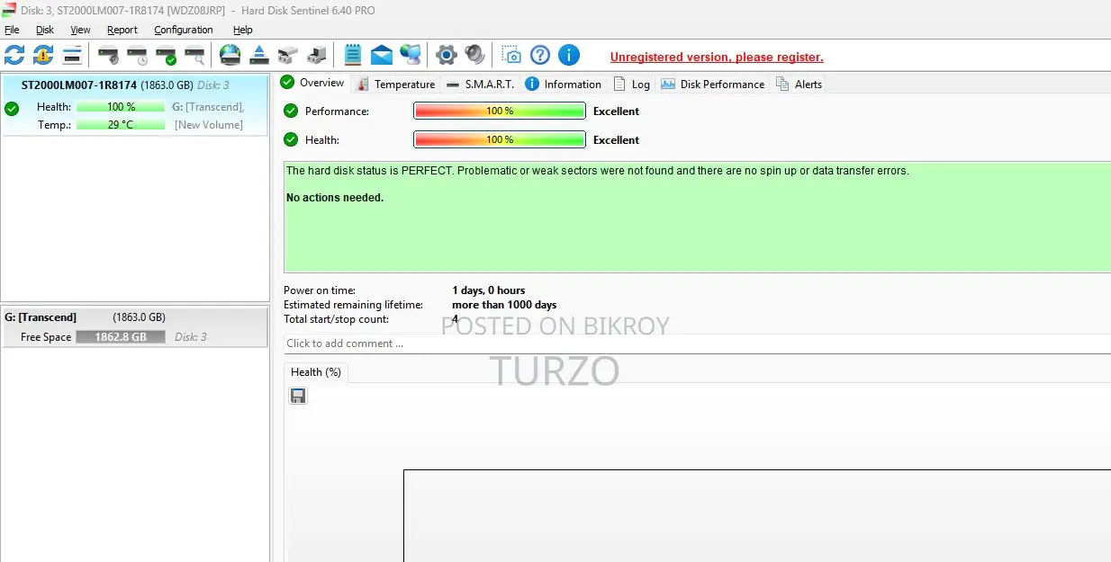The width and height of the screenshot is (1111, 562).
Task: Switch to the Temperature tab
Action: click(x=396, y=84)
